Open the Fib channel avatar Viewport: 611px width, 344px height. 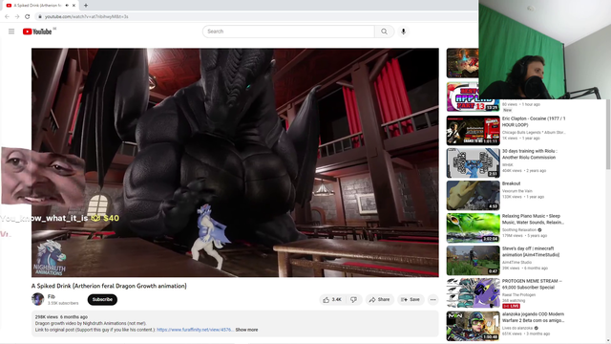38,299
